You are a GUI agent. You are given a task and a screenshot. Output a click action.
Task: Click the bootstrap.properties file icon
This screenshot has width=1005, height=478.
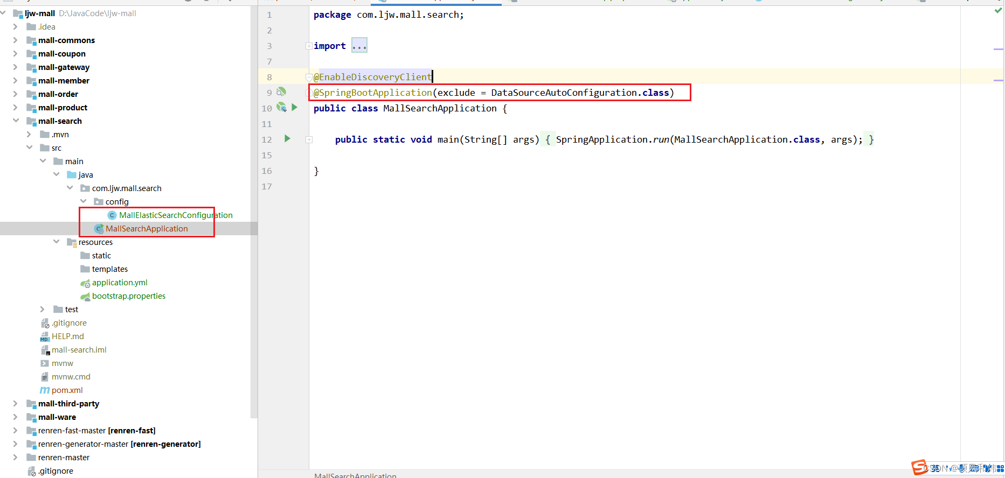click(85, 297)
